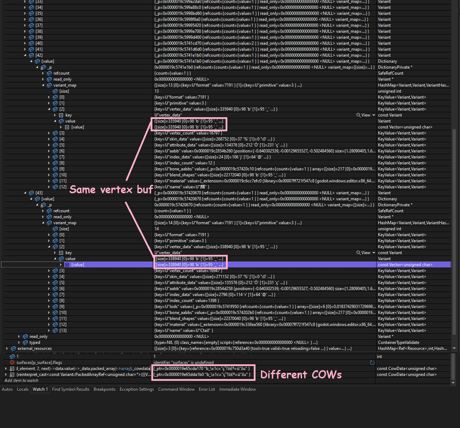Collapse the external_resources node
Image resolution: width=460 pixels, height=428 pixels.
[7, 348]
